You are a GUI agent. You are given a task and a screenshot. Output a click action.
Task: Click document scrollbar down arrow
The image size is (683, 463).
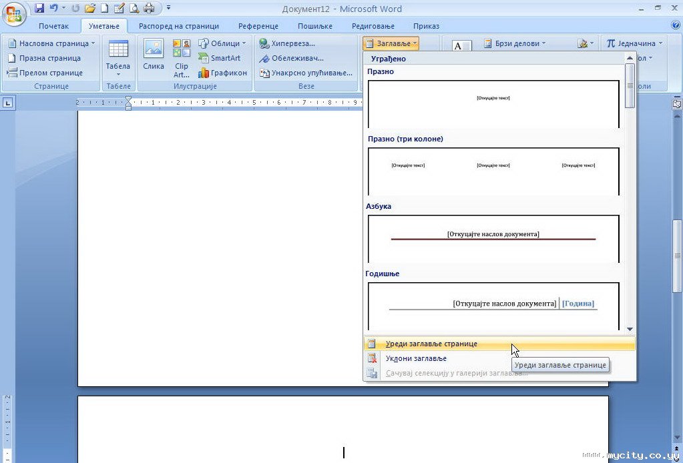[x=677, y=438]
